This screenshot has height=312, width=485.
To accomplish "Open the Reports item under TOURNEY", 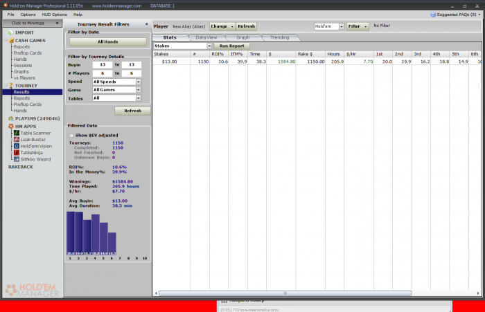I will click(21, 98).
